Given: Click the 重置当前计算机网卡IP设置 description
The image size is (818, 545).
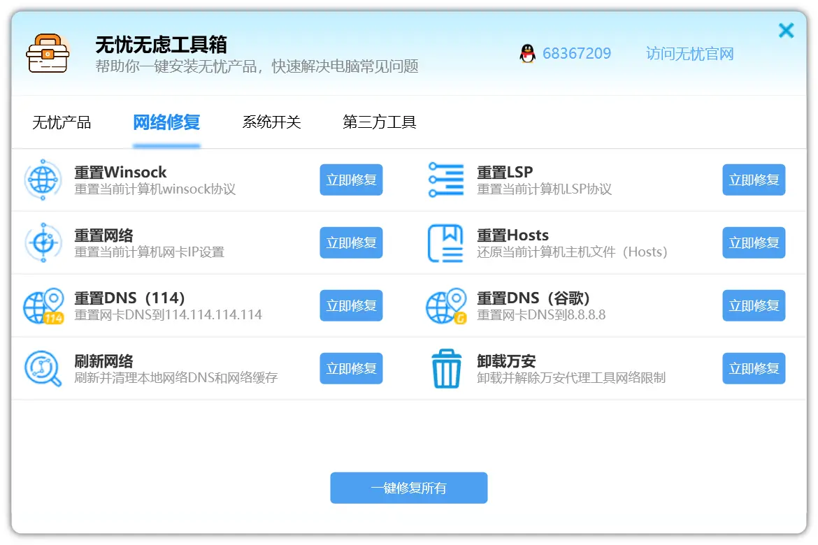Looking at the screenshot, I should [149, 252].
